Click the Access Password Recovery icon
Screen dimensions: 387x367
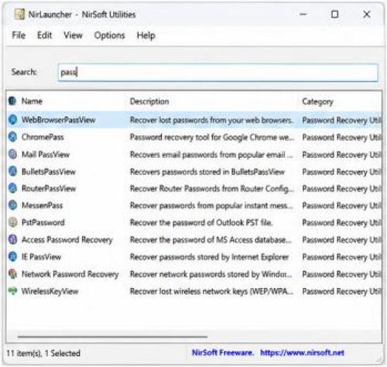click(x=12, y=239)
